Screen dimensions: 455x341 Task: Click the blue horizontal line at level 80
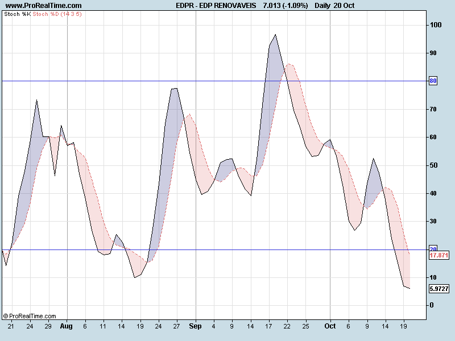point(214,81)
